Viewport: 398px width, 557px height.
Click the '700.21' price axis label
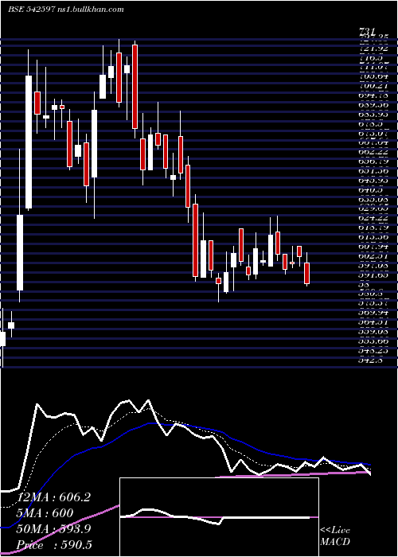[373, 86]
